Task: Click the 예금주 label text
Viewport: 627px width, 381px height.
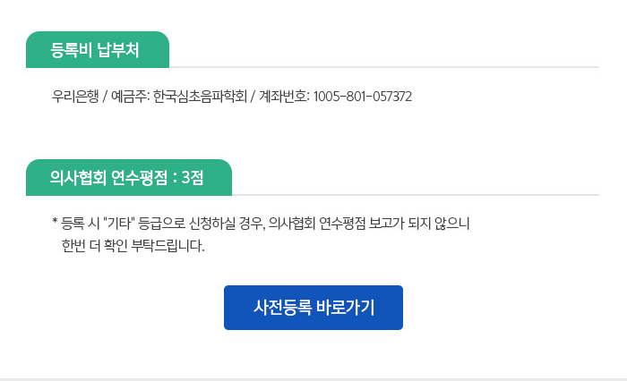Action: (130, 97)
